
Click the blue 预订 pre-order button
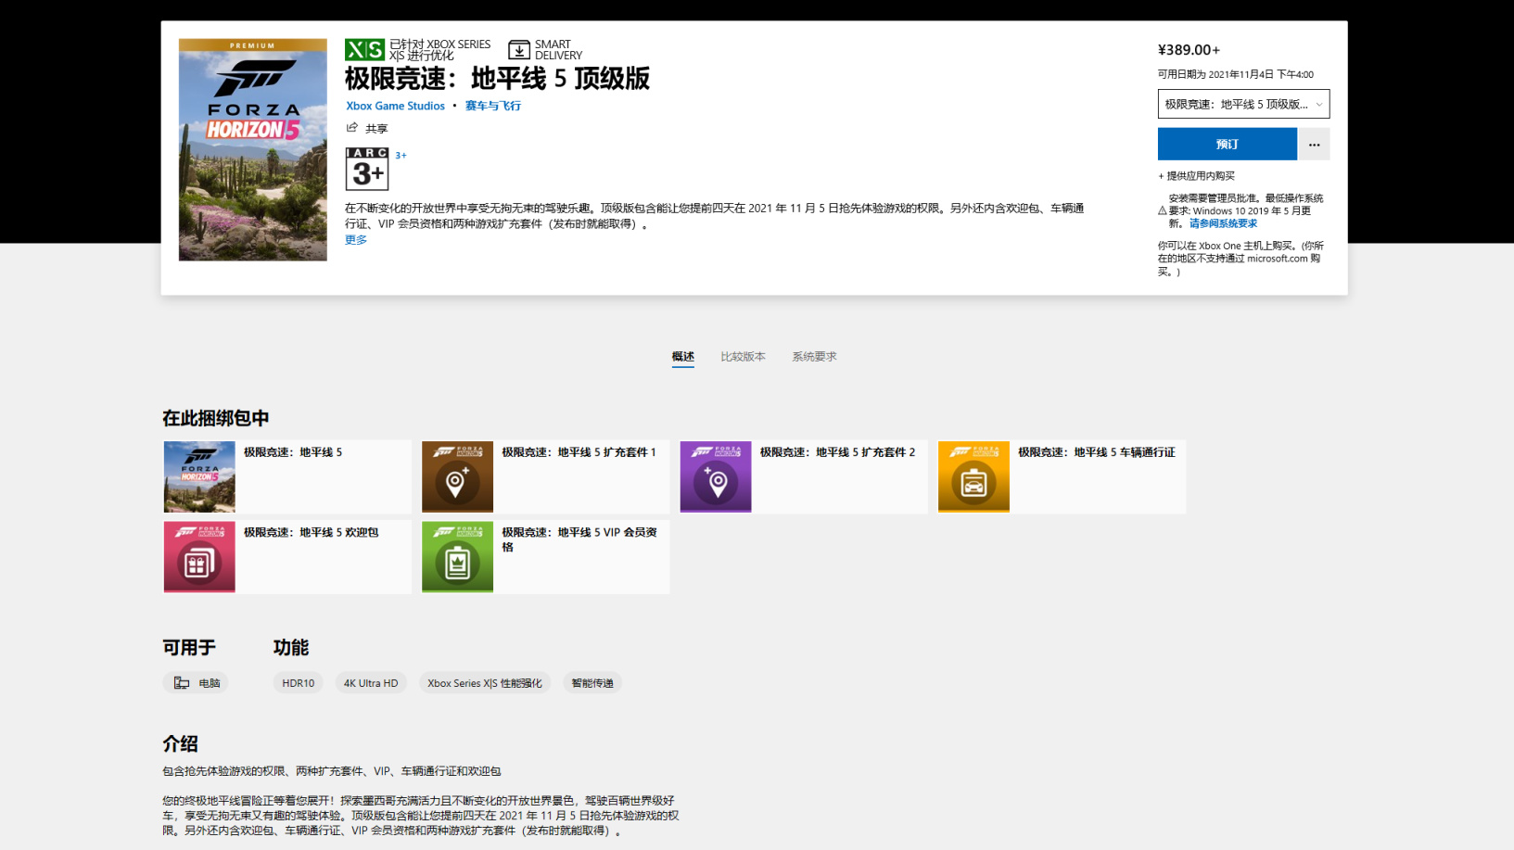pyautogui.click(x=1228, y=145)
